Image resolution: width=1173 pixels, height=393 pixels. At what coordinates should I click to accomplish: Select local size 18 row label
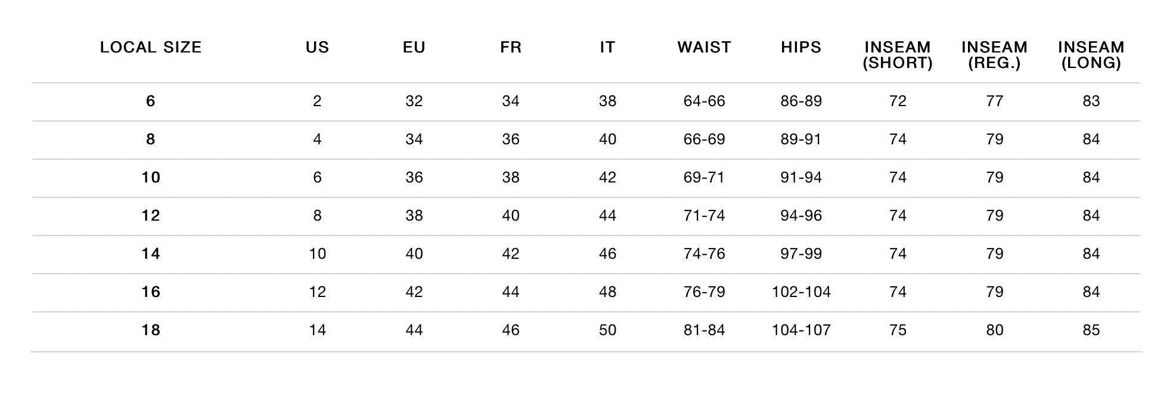(151, 330)
